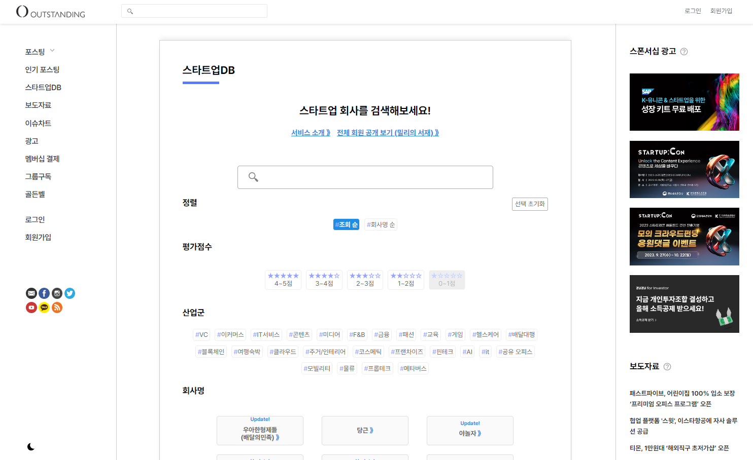Toggle the #VC industry tag
753x460 pixels.
[201, 335]
